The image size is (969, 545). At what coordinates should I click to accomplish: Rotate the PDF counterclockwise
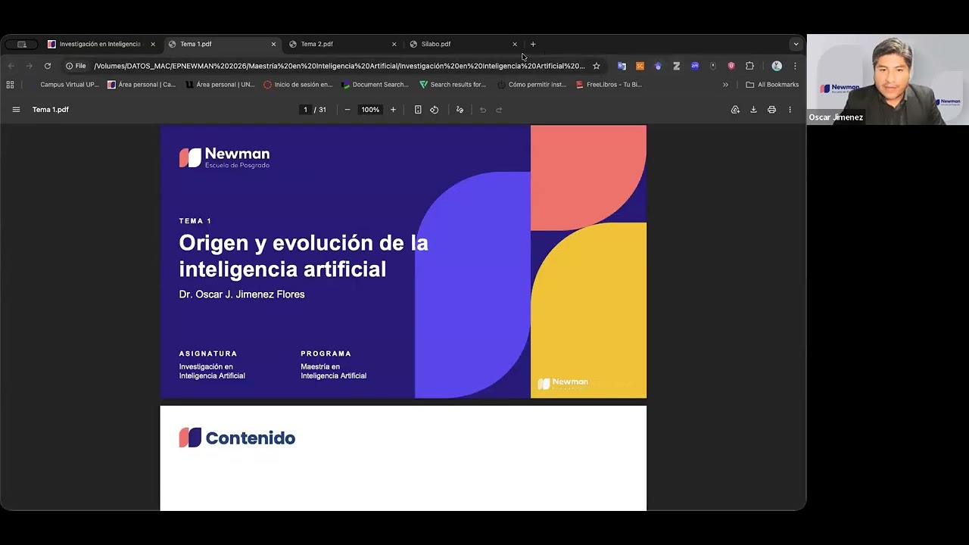(x=435, y=110)
